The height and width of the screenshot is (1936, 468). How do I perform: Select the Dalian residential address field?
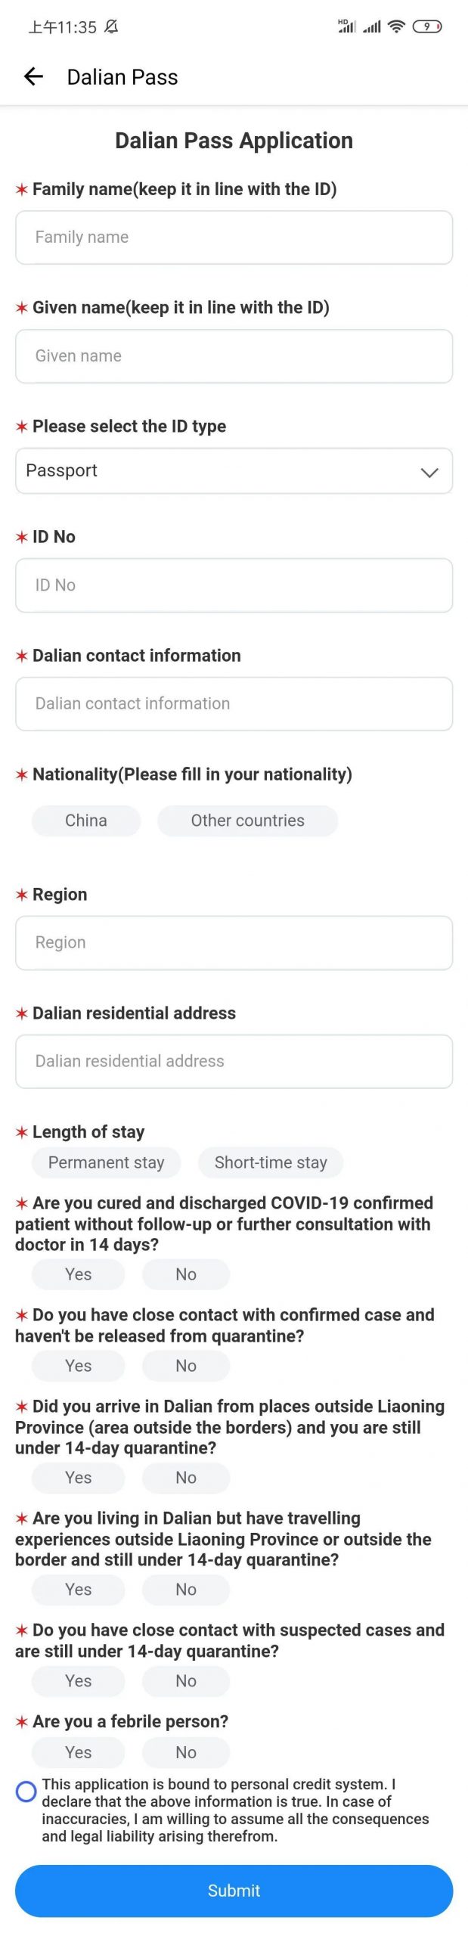click(x=234, y=1061)
